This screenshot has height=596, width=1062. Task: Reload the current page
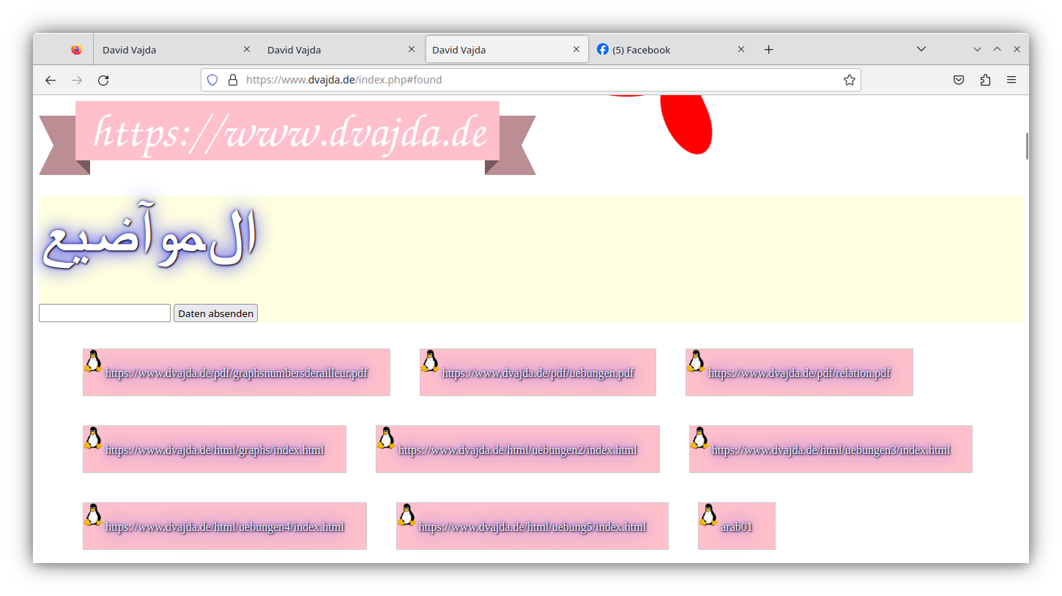pos(103,80)
